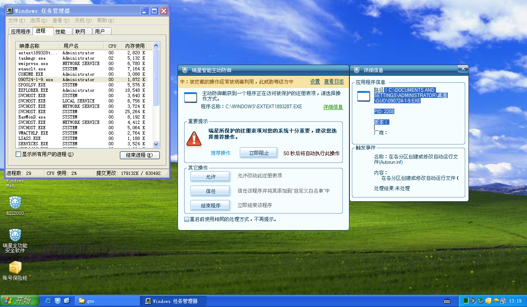This screenshot has height=307, width=527.
Task: Select taskmgr.exe process row
Action: pyautogui.click(x=82, y=58)
